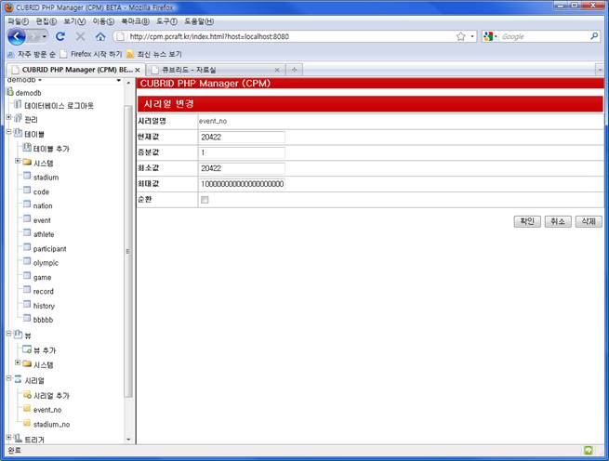Image resolution: width=609 pixels, height=461 pixels.
Task: Expand the system folder under tables
Action: pyautogui.click(x=18, y=161)
